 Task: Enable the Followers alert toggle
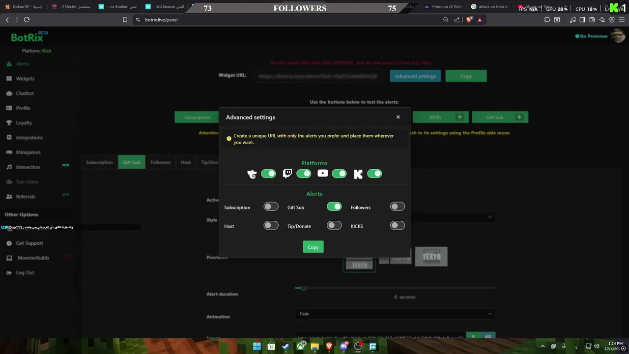pos(398,206)
